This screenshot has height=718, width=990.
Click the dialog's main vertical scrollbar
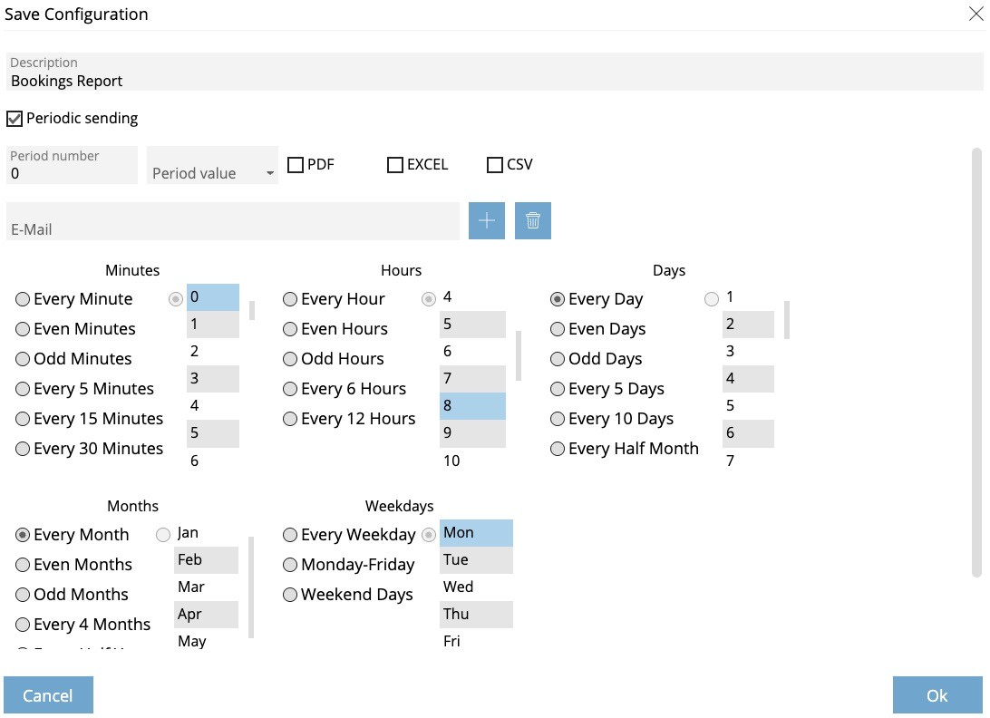[976, 363]
